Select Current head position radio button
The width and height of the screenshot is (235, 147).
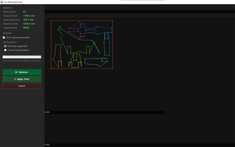coord(5,50)
